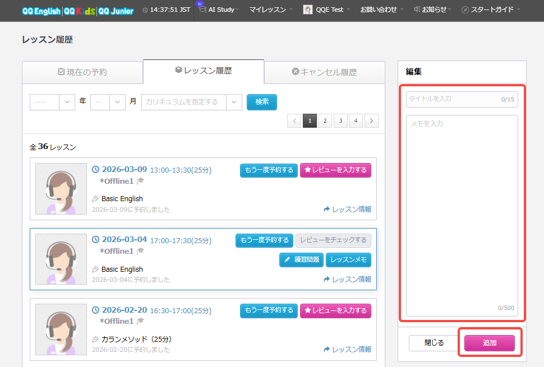Click the speaker icon beside お知らせ
544x367 pixels.
(417, 10)
